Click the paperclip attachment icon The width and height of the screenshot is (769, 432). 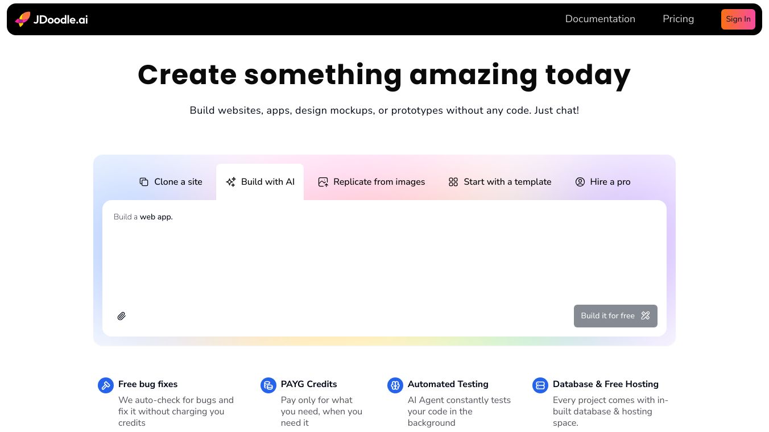pyautogui.click(x=121, y=315)
